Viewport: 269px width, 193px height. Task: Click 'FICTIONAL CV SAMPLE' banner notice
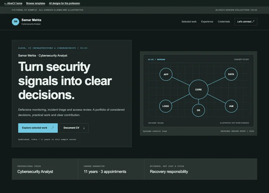tap(47, 10)
